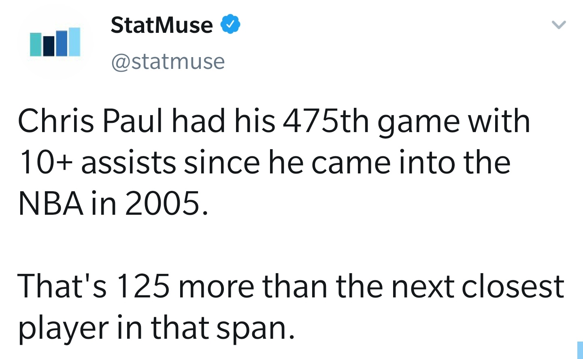Click the name "Chris Paul" in the tweet
Screen dimensions: 583x359
point(90,121)
